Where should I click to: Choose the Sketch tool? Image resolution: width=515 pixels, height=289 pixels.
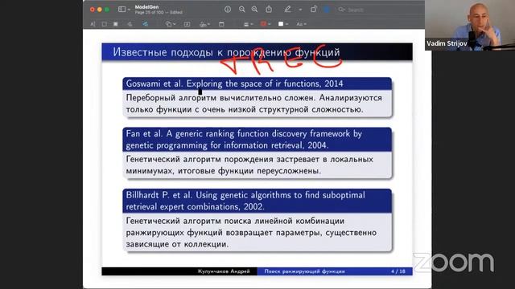pos(130,24)
